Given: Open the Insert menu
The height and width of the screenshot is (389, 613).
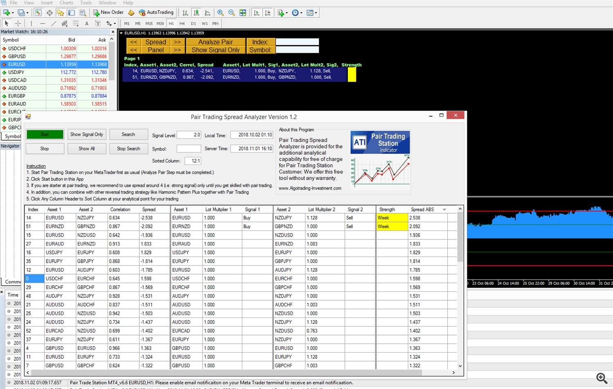Looking at the screenshot, I should click(x=47, y=3).
